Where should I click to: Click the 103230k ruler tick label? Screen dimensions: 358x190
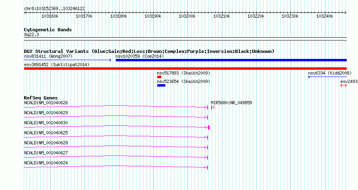point(290,16)
